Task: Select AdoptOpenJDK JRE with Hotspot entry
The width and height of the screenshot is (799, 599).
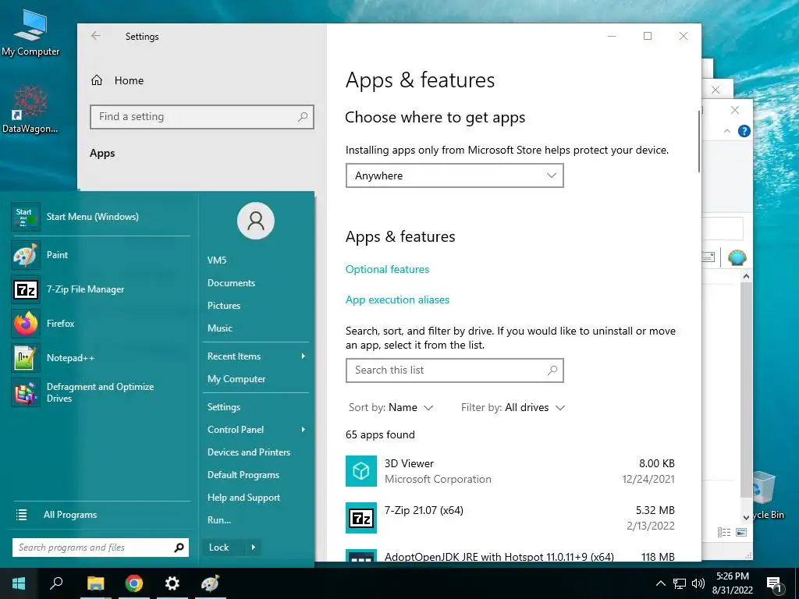Action: tap(510, 555)
